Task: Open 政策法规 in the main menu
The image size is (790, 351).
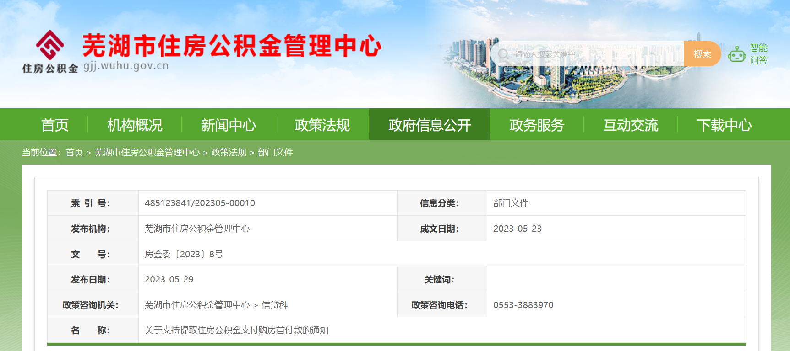Action: click(x=322, y=125)
